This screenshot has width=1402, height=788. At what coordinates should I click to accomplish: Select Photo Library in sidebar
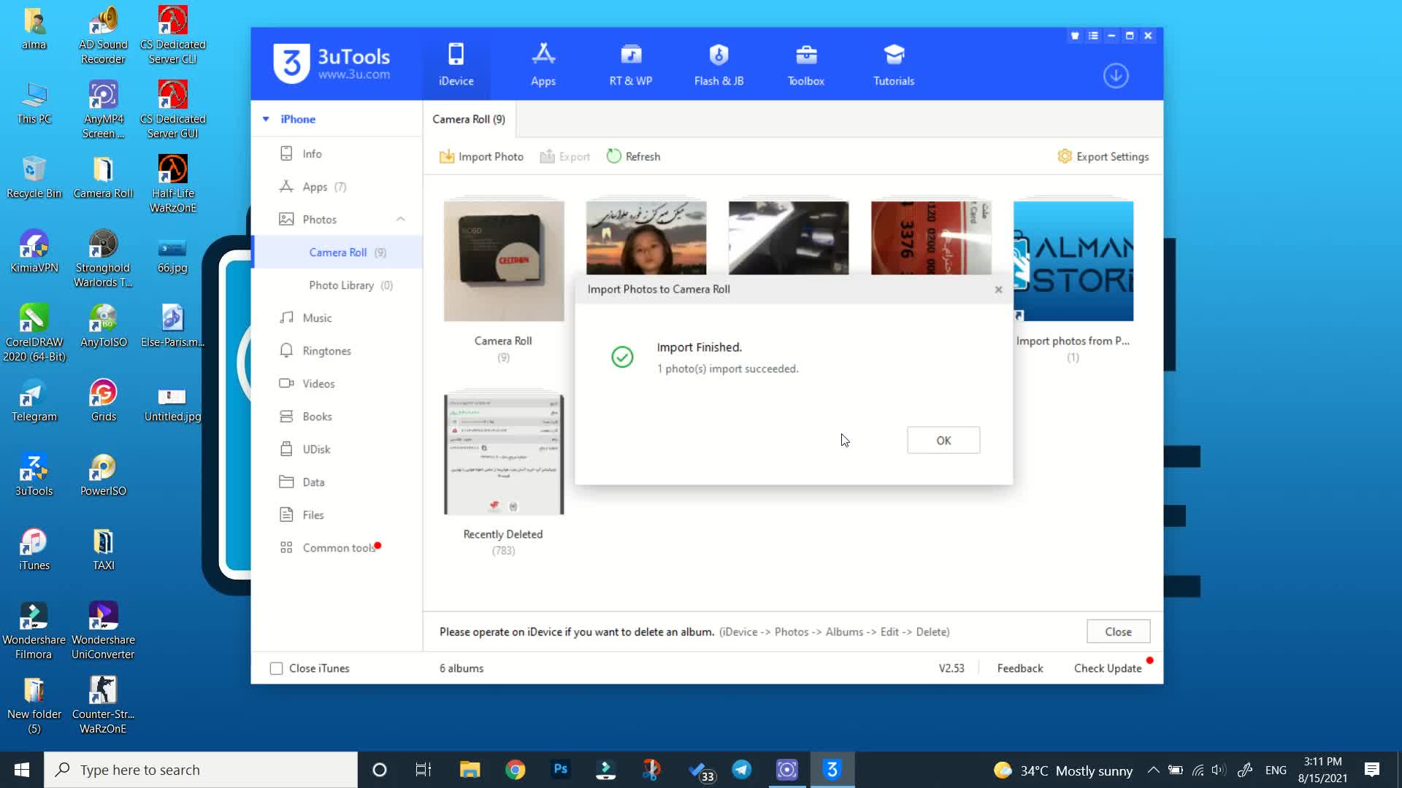click(x=341, y=285)
